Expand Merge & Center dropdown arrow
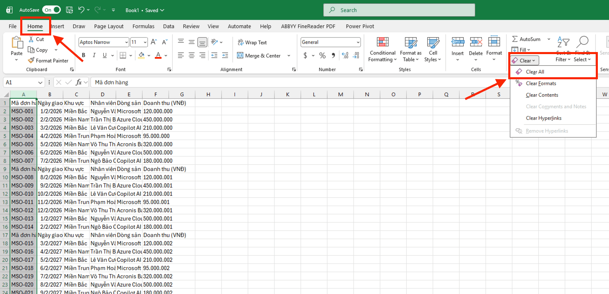 [289, 56]
